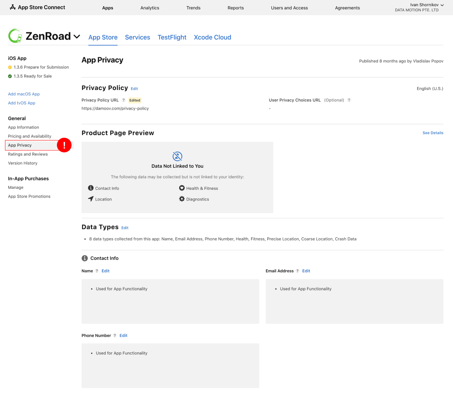
Task: Click the ZenRoad app icon
Action: pyautogui.click(x=15, y=36)
